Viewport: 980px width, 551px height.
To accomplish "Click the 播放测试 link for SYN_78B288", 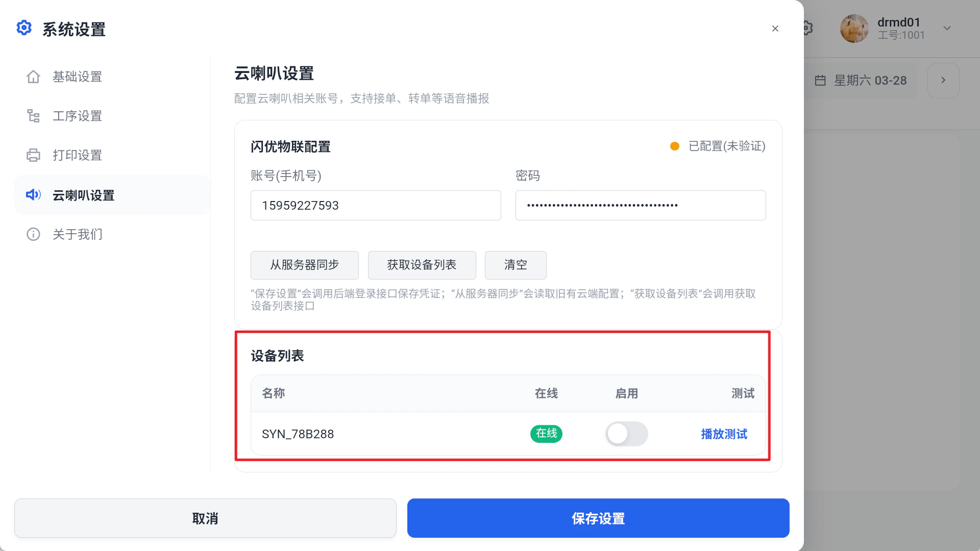I will 724,434.
